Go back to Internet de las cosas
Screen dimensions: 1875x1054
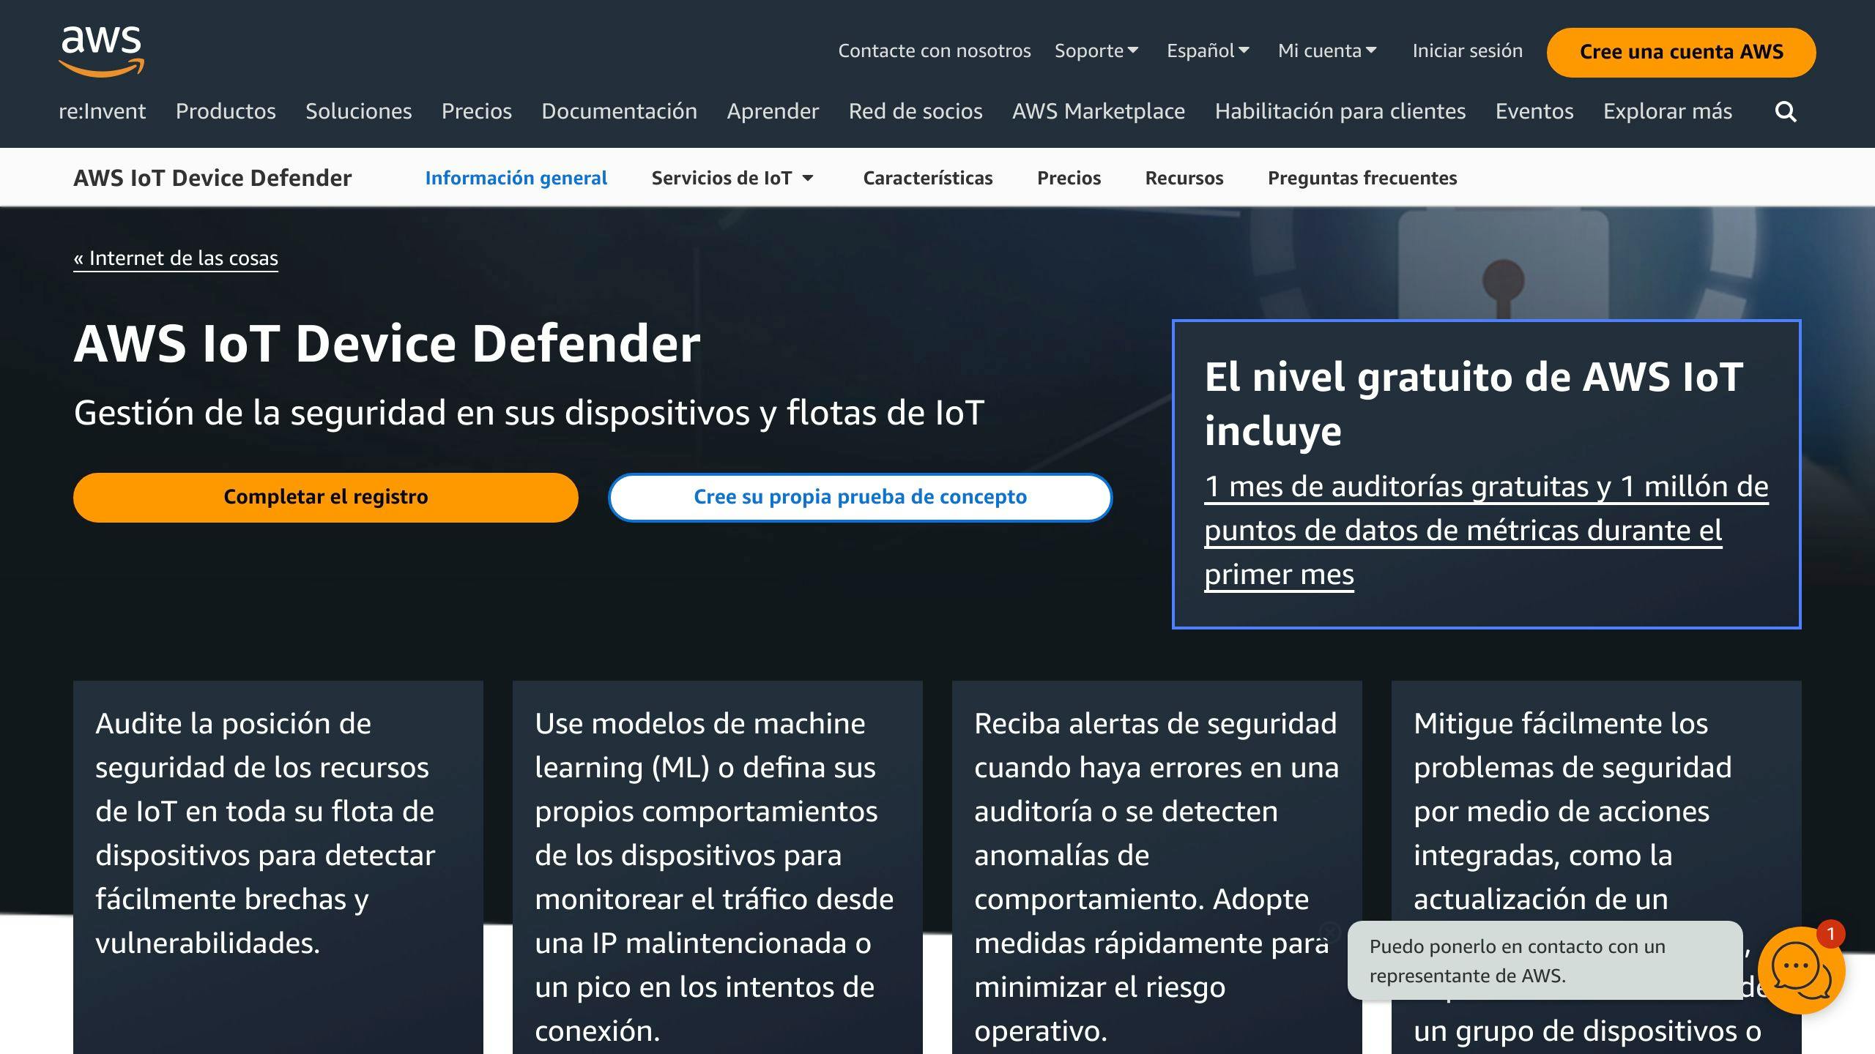click(x=176, y=258)
